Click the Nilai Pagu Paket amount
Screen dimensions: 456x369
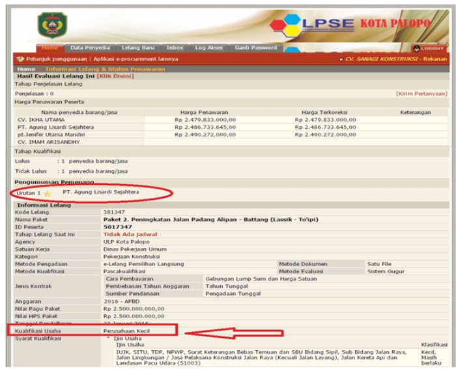click(x=134, y=309)
